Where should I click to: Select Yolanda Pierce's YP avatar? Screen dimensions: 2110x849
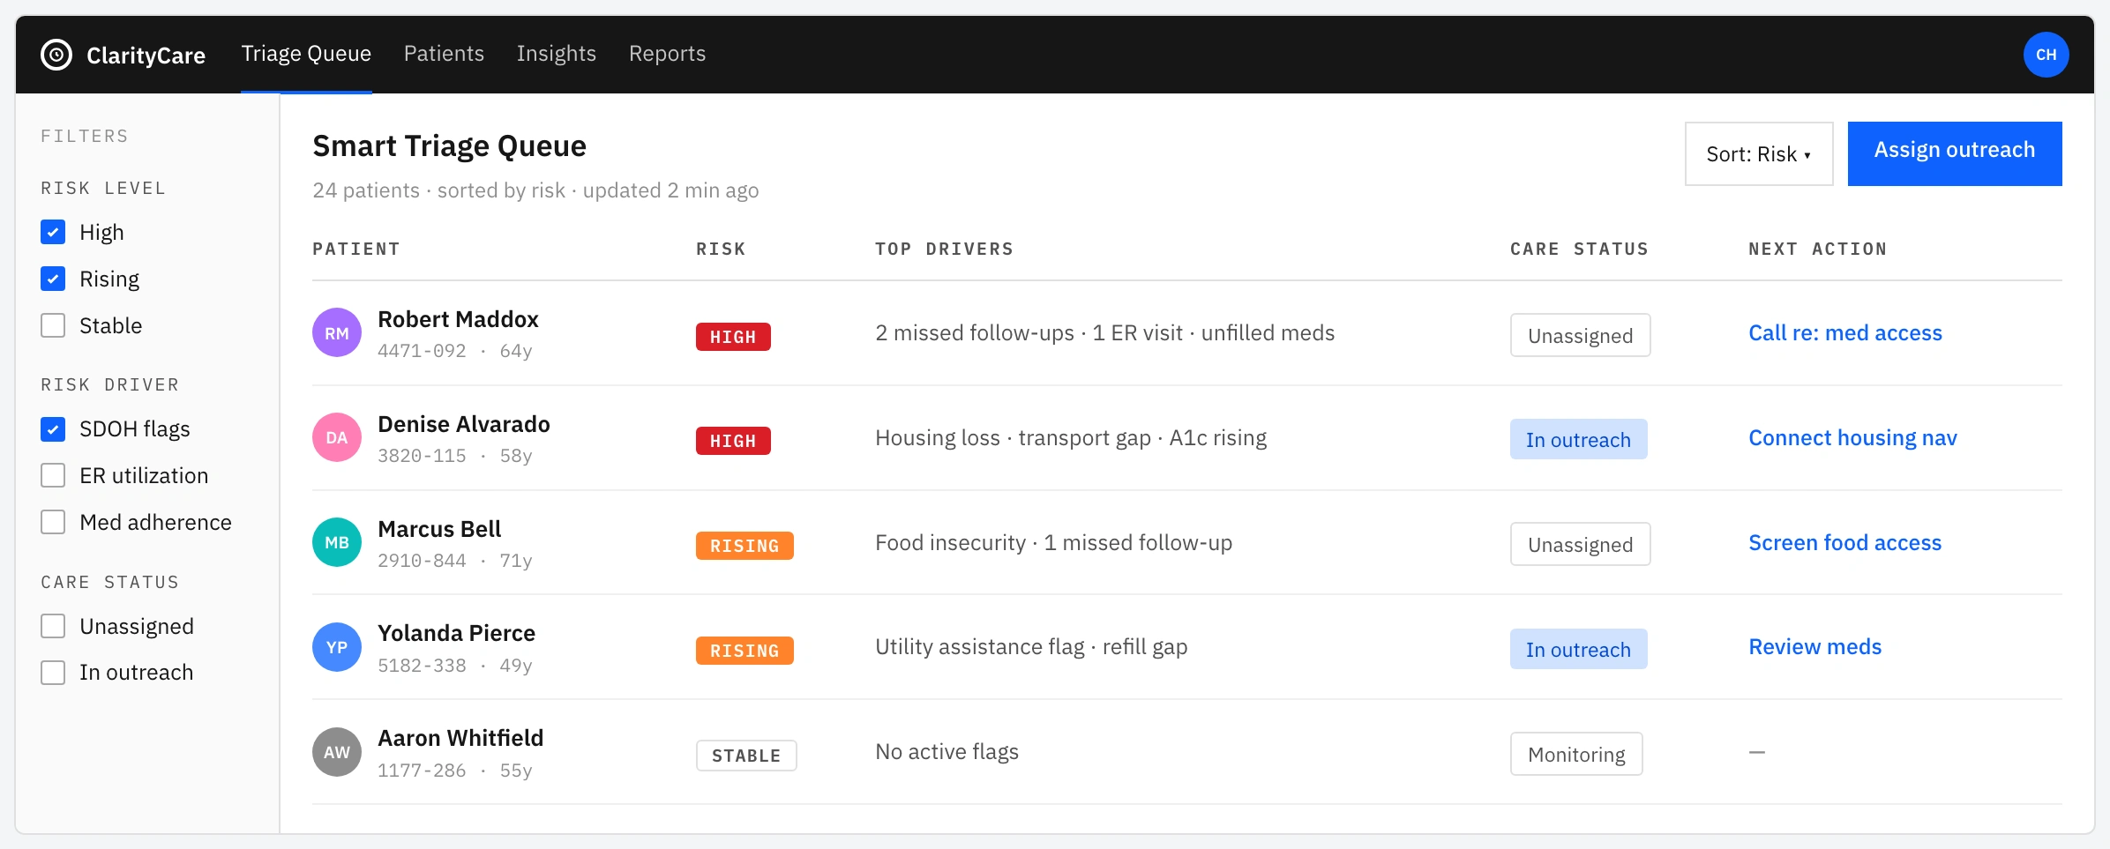(337, 647)
